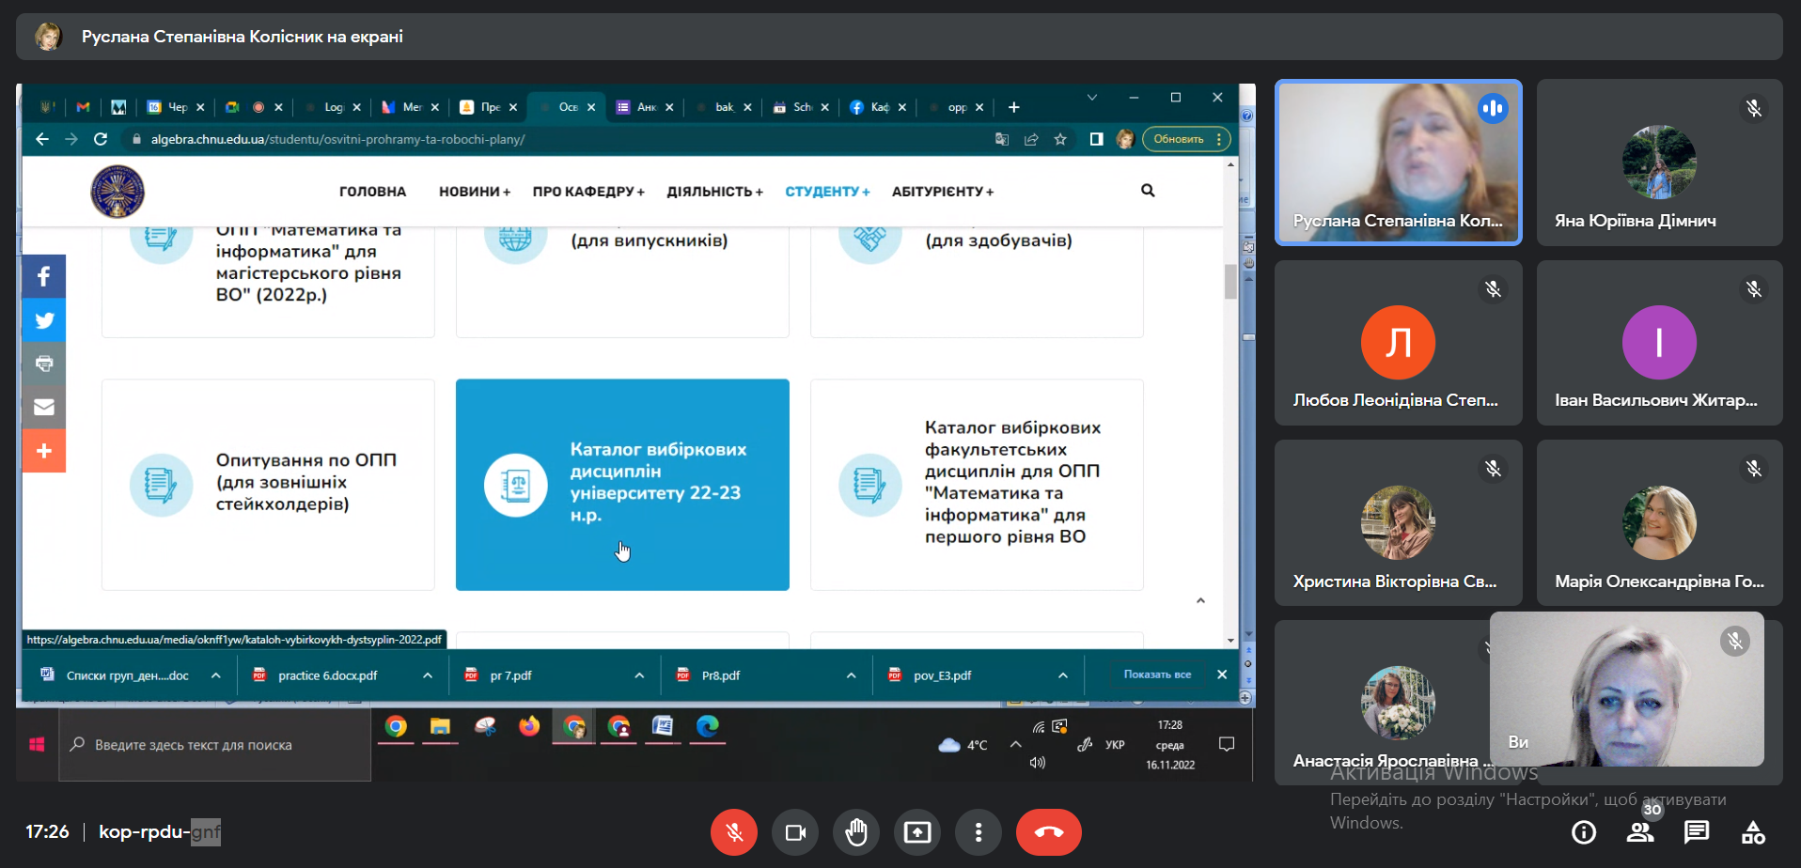
Task: Open more options three-dot menu in Meet
Action: point(979,832)
